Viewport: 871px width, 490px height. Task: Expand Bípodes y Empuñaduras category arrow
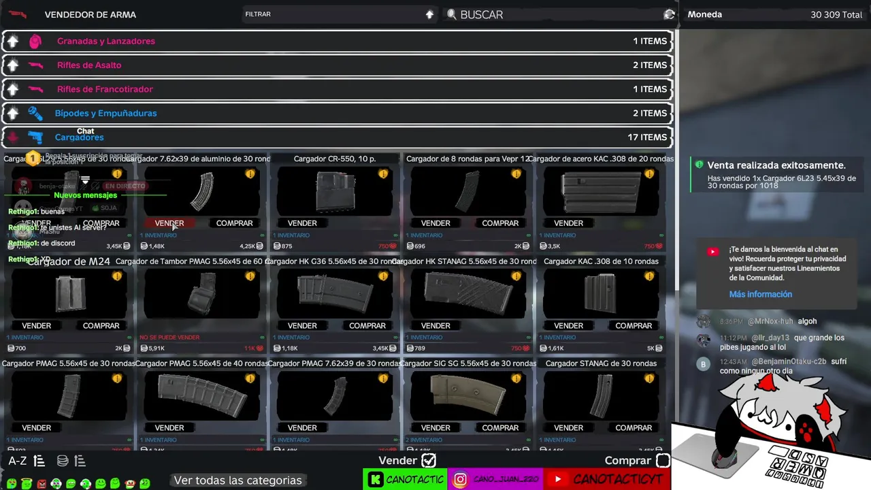click(13, 113)
